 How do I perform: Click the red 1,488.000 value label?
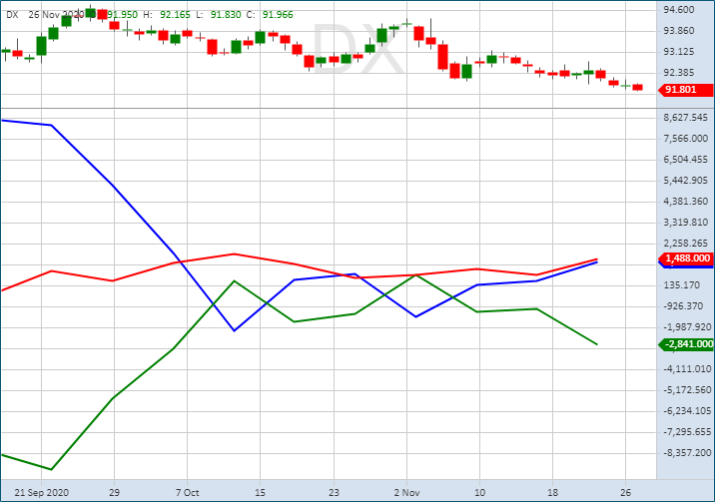[x=686, y=258]
